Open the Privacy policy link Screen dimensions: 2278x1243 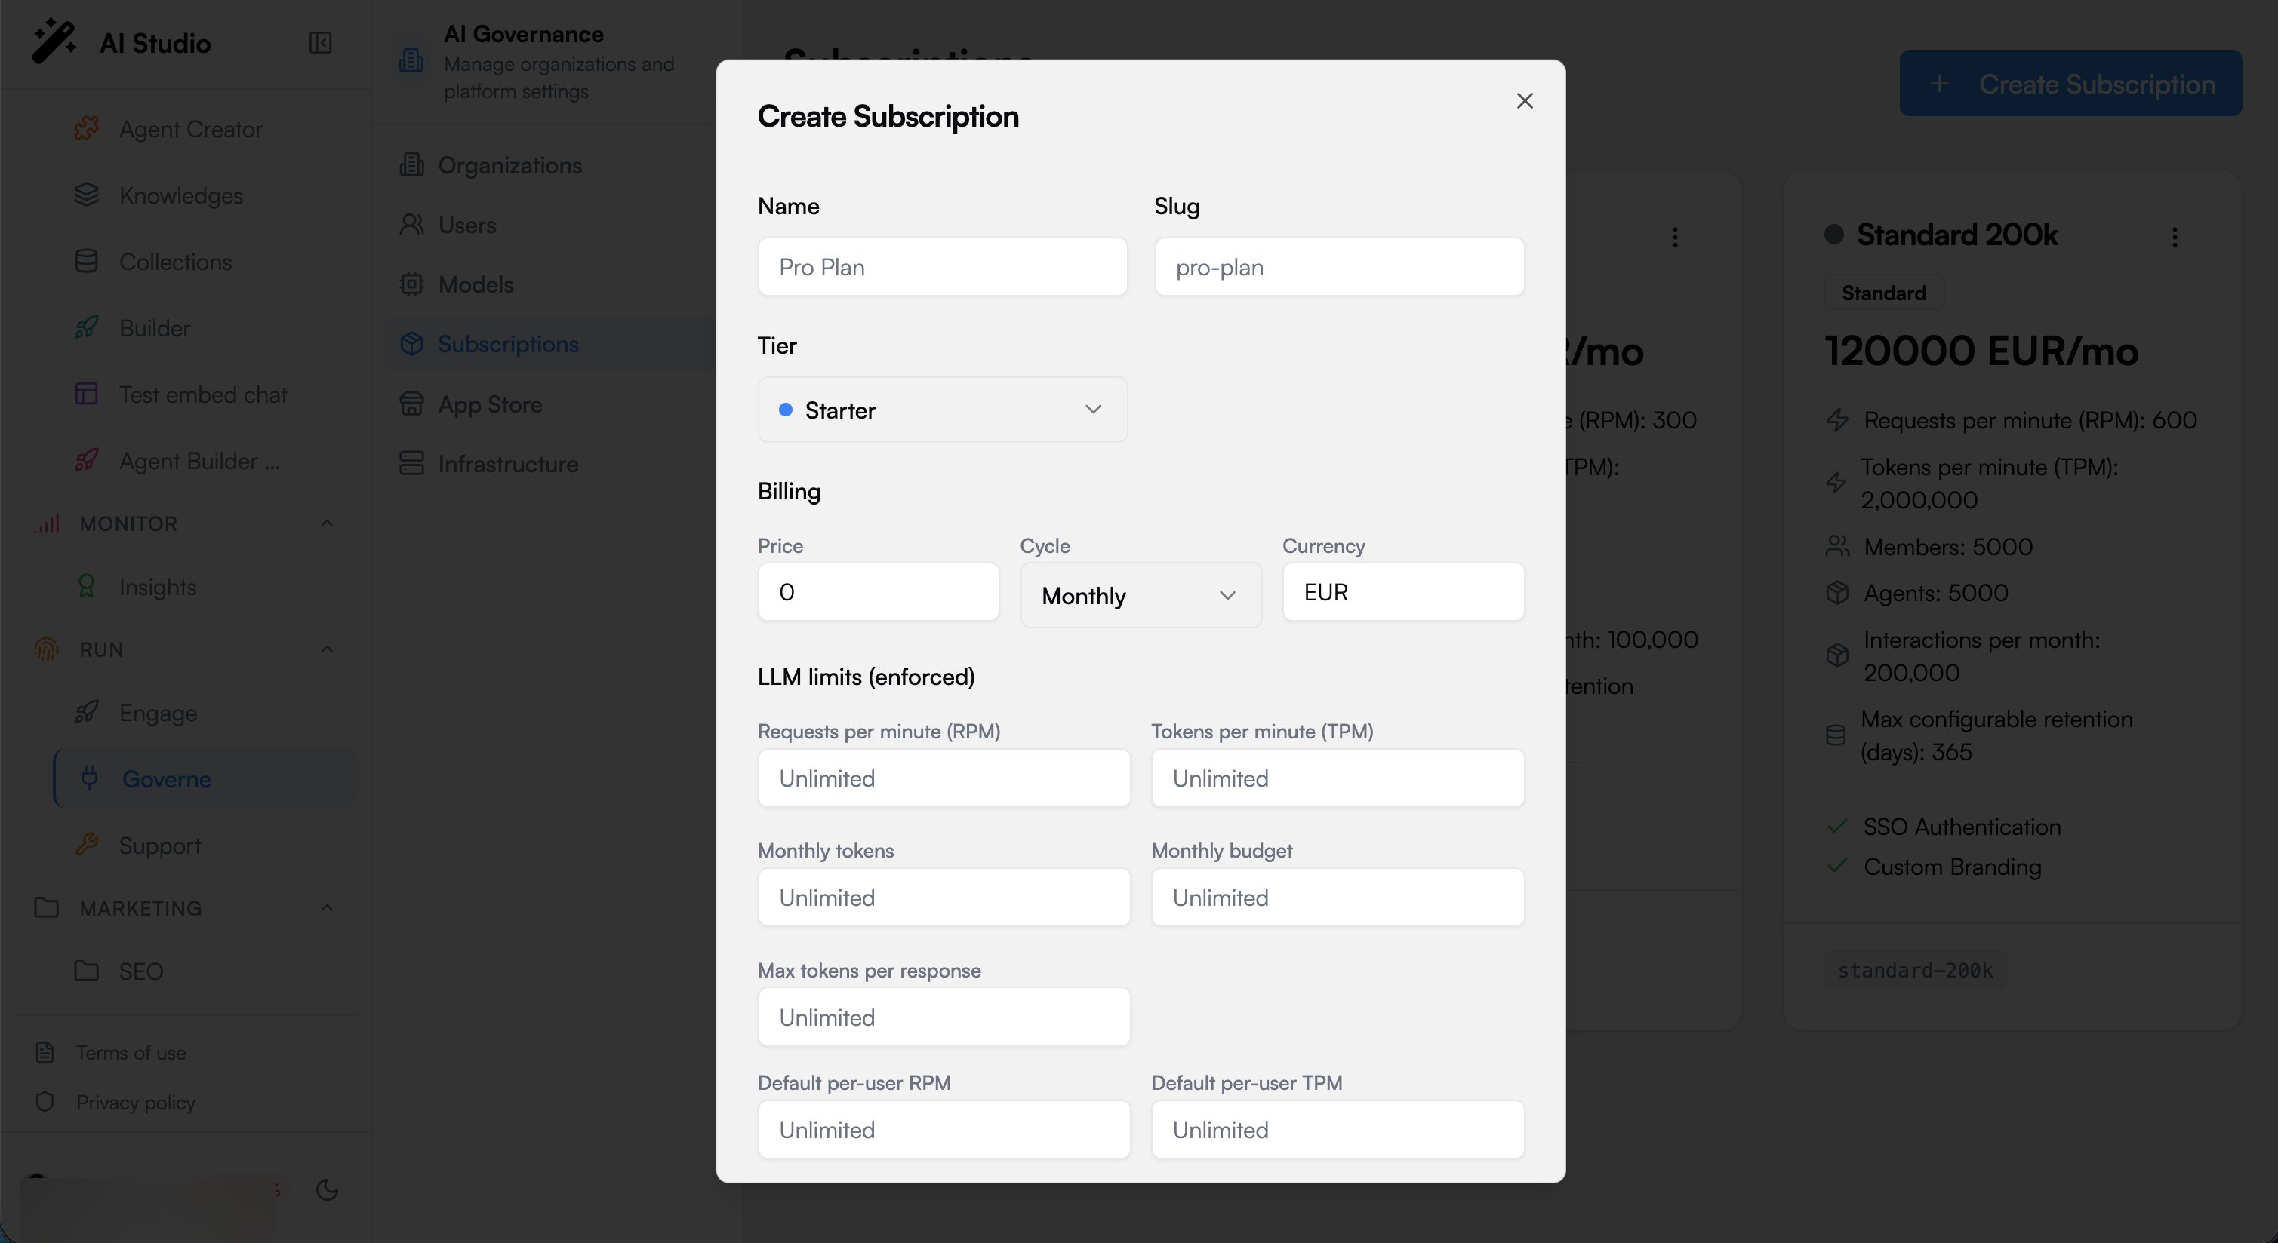coord(135,1103)
